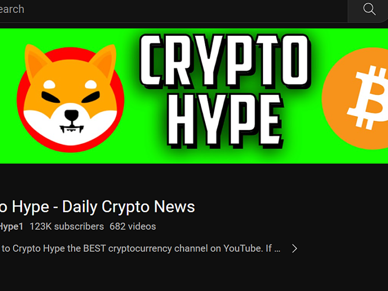388x291 pixels.
Task: Click the 123K subscribers count
Action: 66,226
